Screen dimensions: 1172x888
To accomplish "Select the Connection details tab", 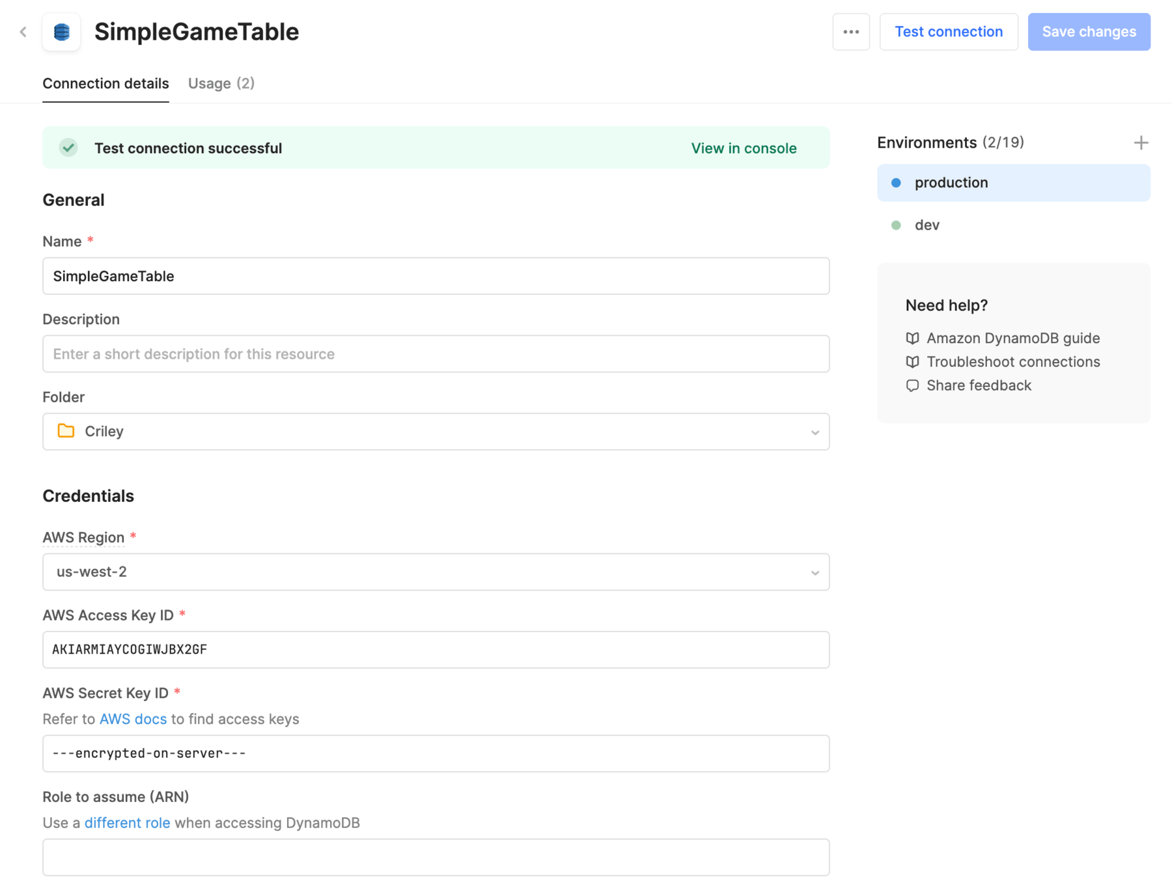I will pos(105,83).
